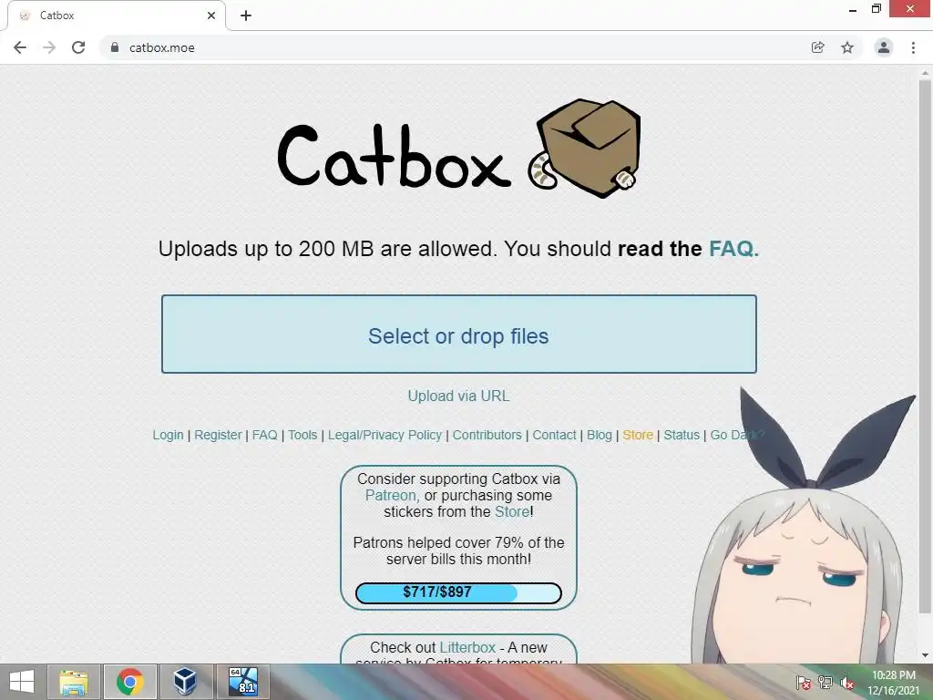Screen dimensions: 933x700
Task: Open the Tools link
Action: [x=302, y=435]
